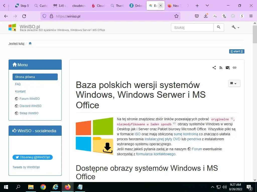
Task: Open Chrome from the taskbar
Action: (43, 187)
